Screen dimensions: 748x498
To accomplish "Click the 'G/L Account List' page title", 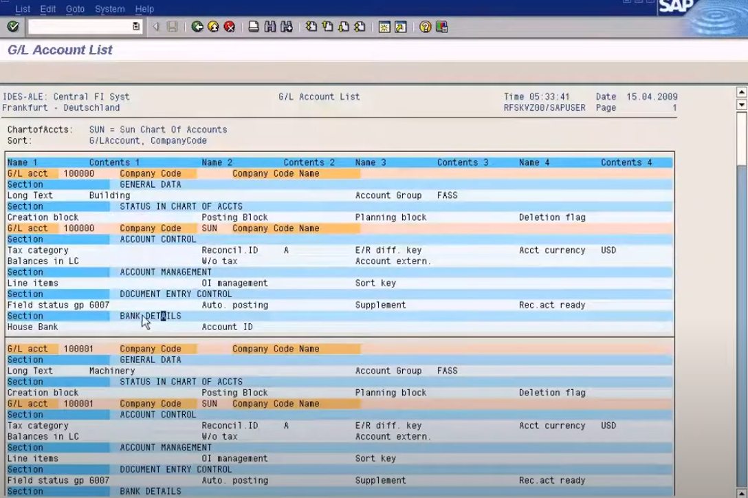I will (60, 50).
